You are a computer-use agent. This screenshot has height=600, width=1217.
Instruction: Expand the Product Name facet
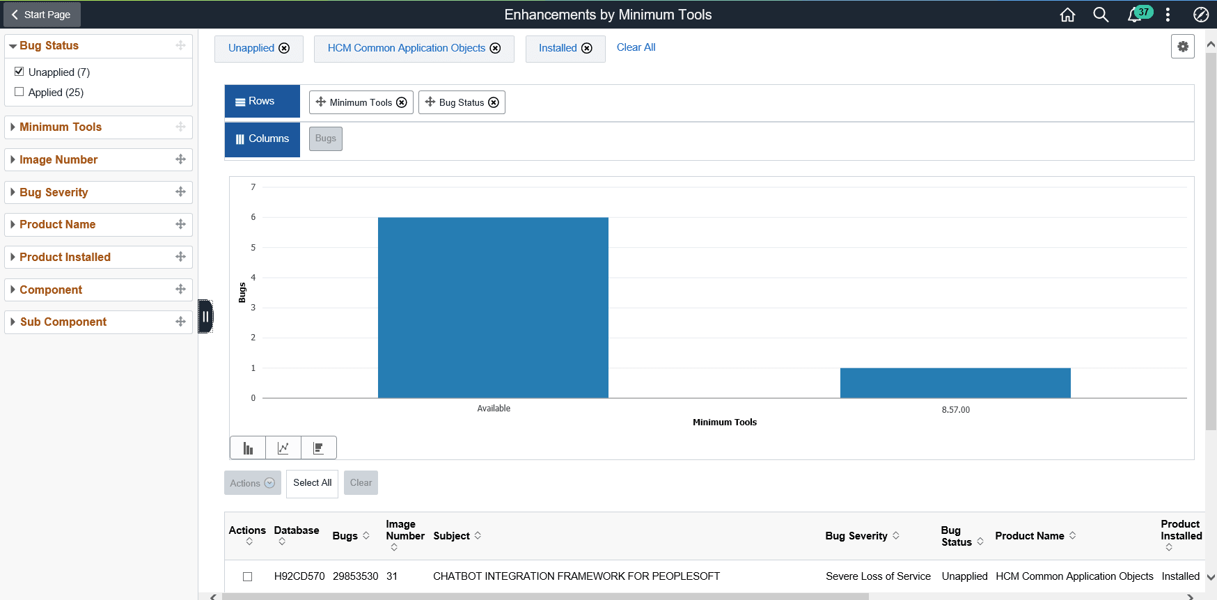13,224
